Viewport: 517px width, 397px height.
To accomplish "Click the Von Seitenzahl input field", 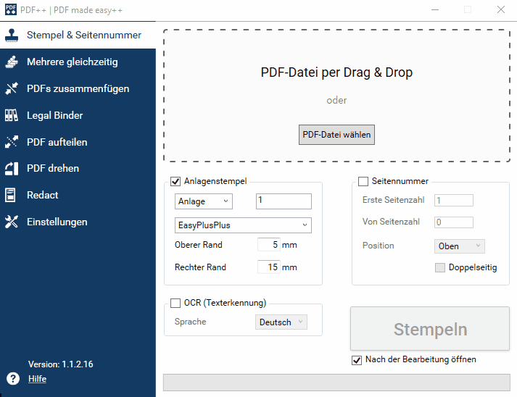I will point(454,222).
